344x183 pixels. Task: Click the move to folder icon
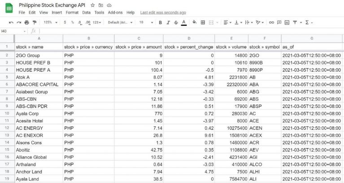point(101,5)
